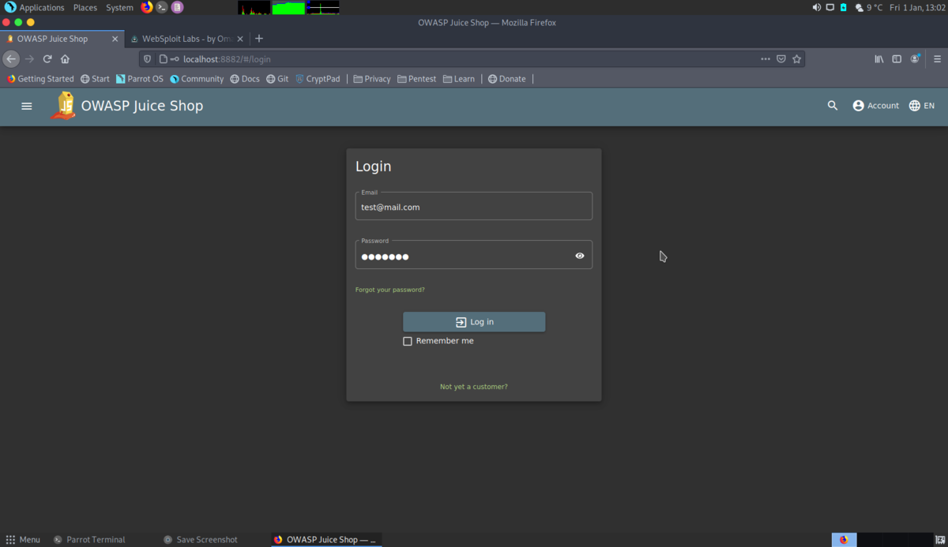
Task: Save page to Pocket icon
Action: coord(781,59)
